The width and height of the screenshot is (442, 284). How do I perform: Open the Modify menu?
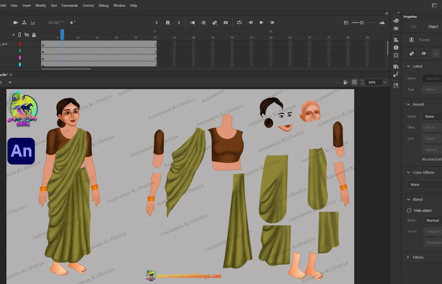41,5
